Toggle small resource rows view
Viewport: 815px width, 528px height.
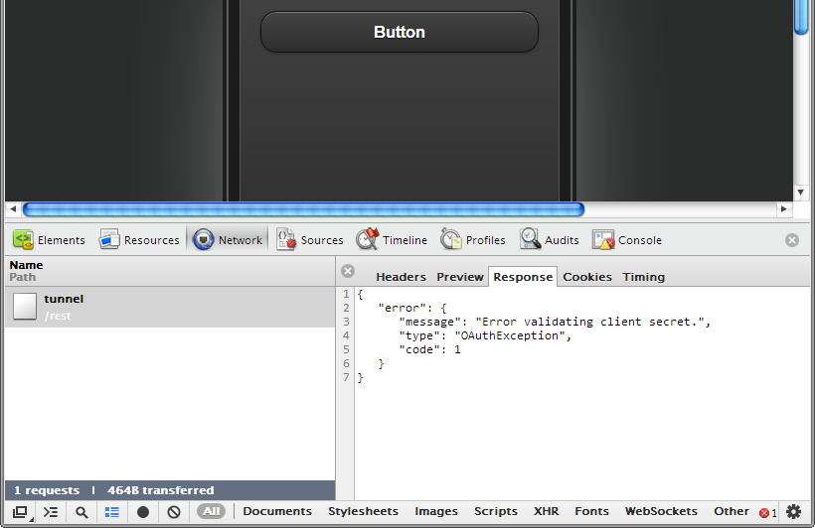[112, 512]
